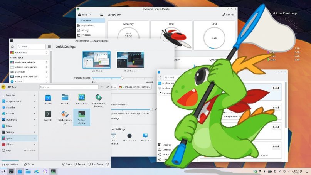Image resolution: width=311 pixels, height=175 pixels.
Task: Adjust the Animation speed slider
Action: click(122, 78)
